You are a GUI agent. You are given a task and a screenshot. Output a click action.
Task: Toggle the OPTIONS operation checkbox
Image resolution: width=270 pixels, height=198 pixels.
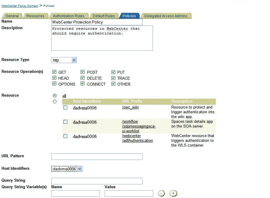tap(55, 84)
